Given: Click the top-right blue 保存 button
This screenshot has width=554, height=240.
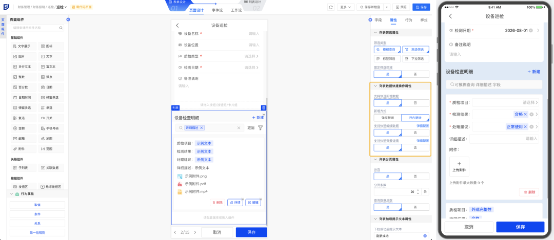Looking at the screenshot, I should pos(421,7).
